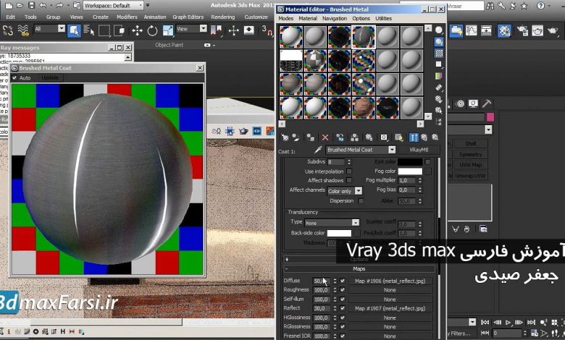Open the All selection filter dropdown

coord(50,29)
